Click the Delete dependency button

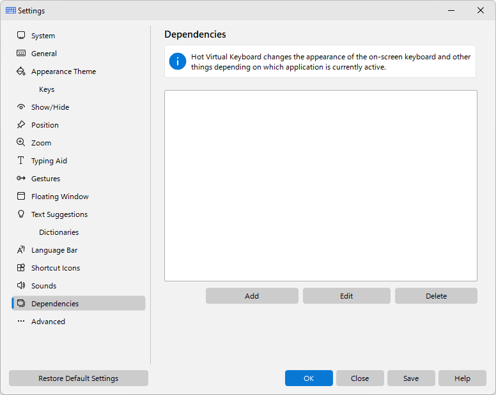click(436, 296)
